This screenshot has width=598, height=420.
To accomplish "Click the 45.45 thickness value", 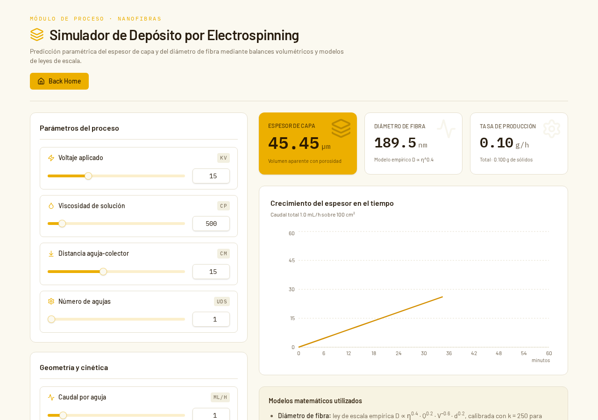I will pos(294,143).
